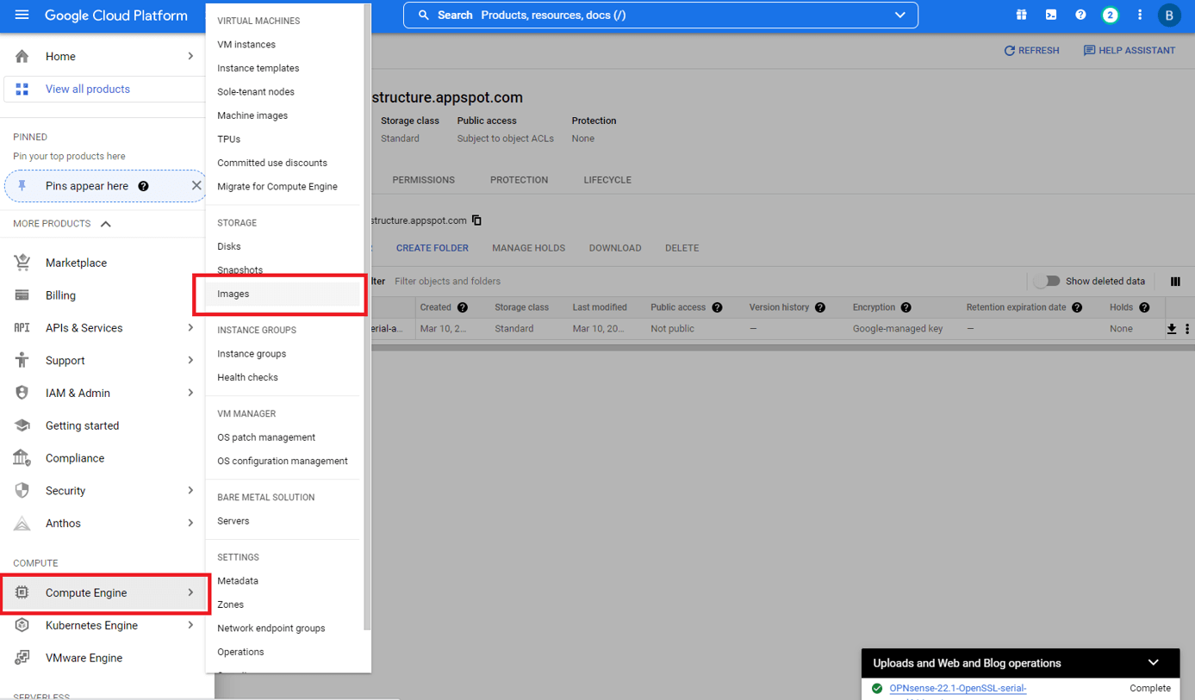This screenshot has width=1195, height=700.
Task: Click the Compliance building icon
Action: tap(22, 458)
